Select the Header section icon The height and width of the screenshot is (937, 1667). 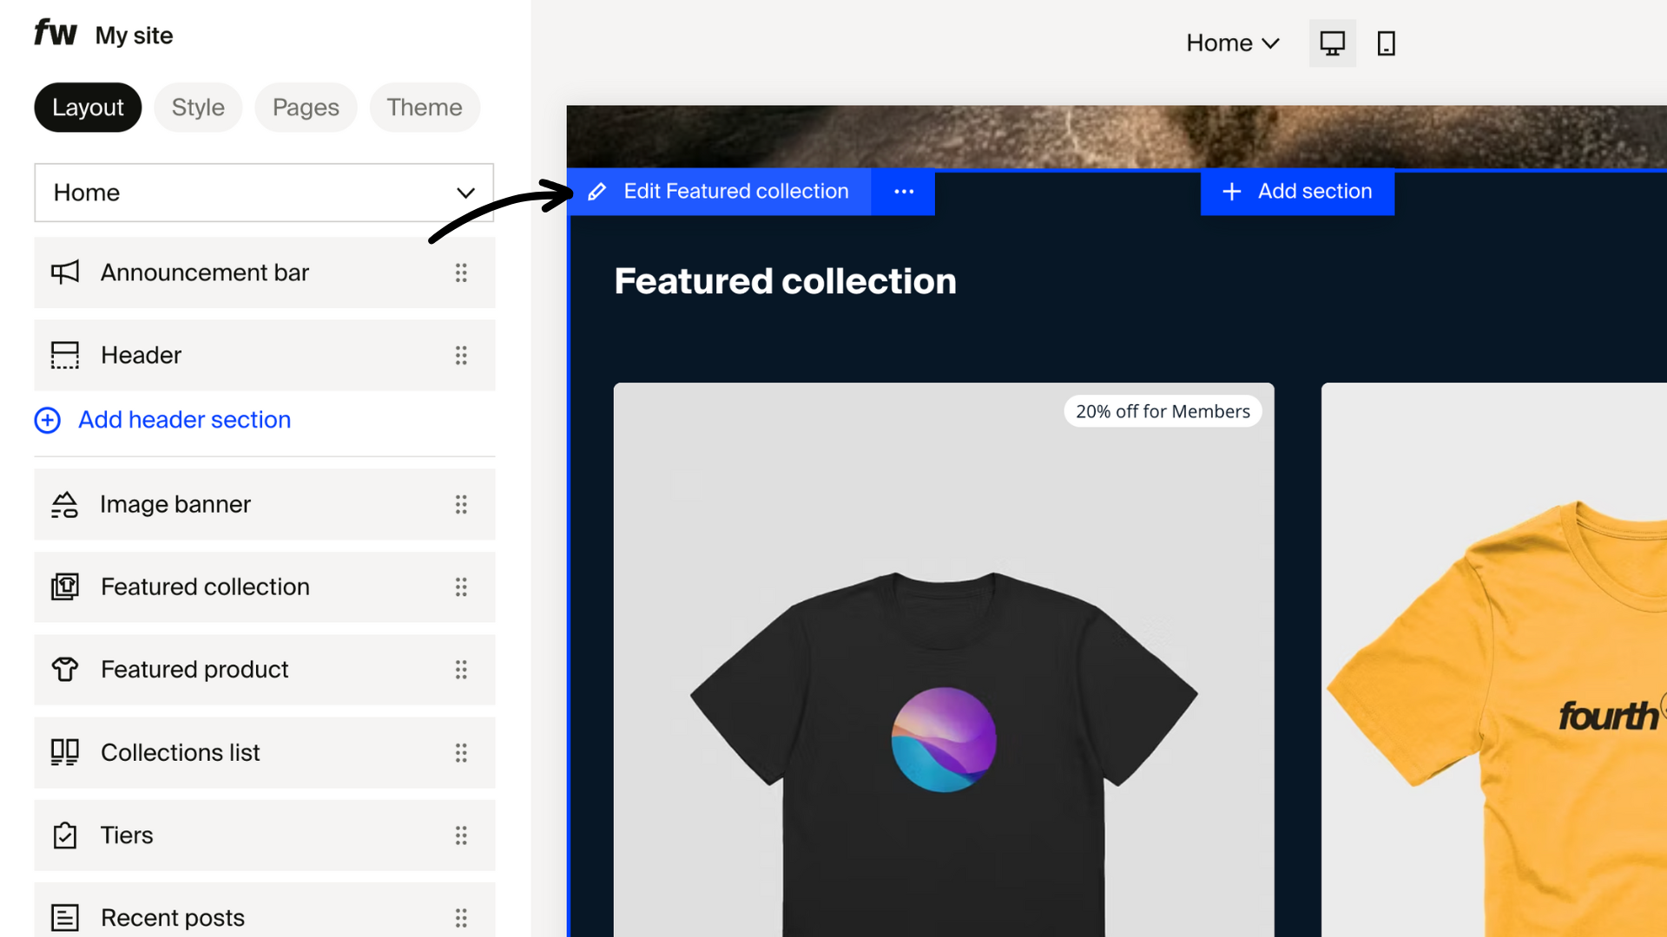pyautogui.click(x=65, y=355)
